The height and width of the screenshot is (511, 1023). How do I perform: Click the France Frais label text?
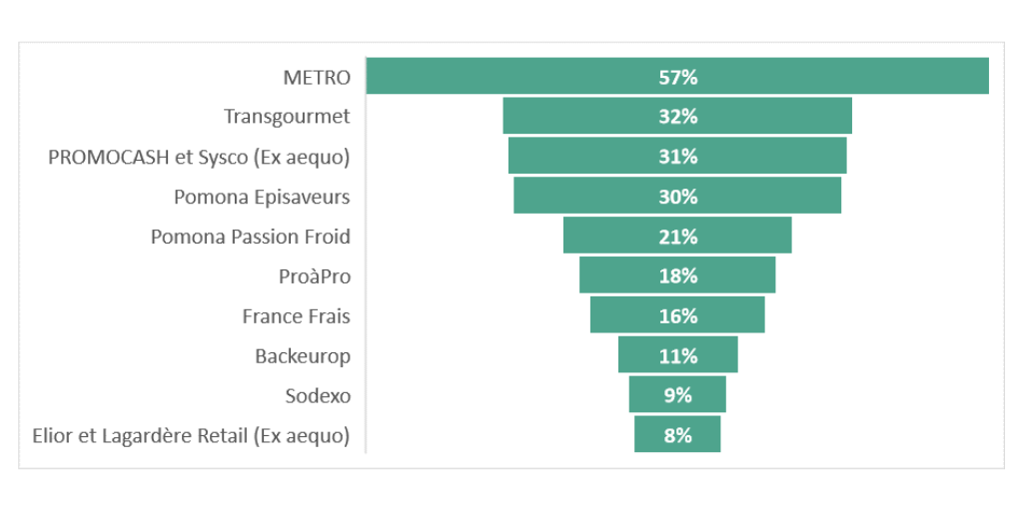click(296, 316)
